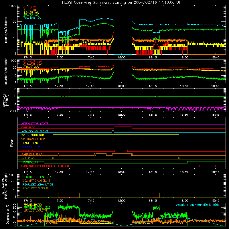Select the DECIMATION_ENERGY legend label
This screenshot has height=229, width=229.
point(37,177)
